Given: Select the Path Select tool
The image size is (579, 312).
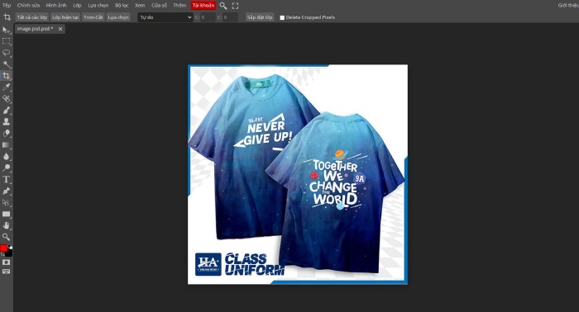Looking at the screenshot, I should click(7, 202).
